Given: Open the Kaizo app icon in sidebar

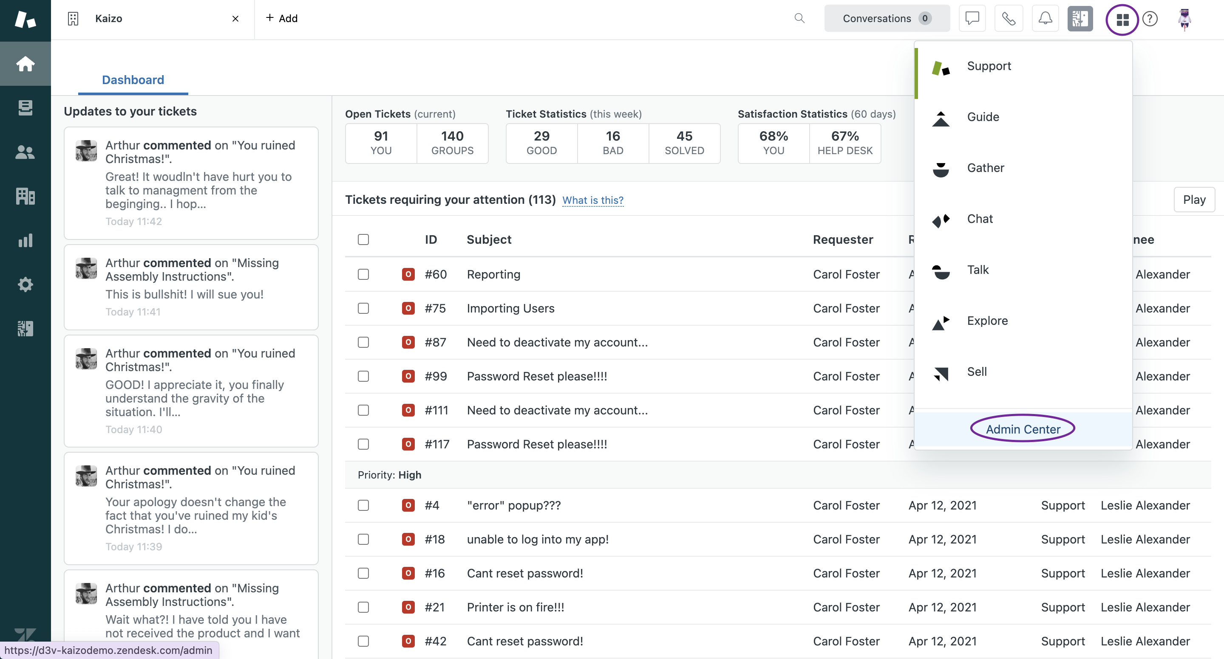Looking at the screenshot, I should (x=25, y=329).
